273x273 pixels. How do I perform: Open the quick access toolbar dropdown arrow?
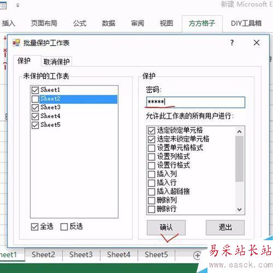click(x=17, y=5)
